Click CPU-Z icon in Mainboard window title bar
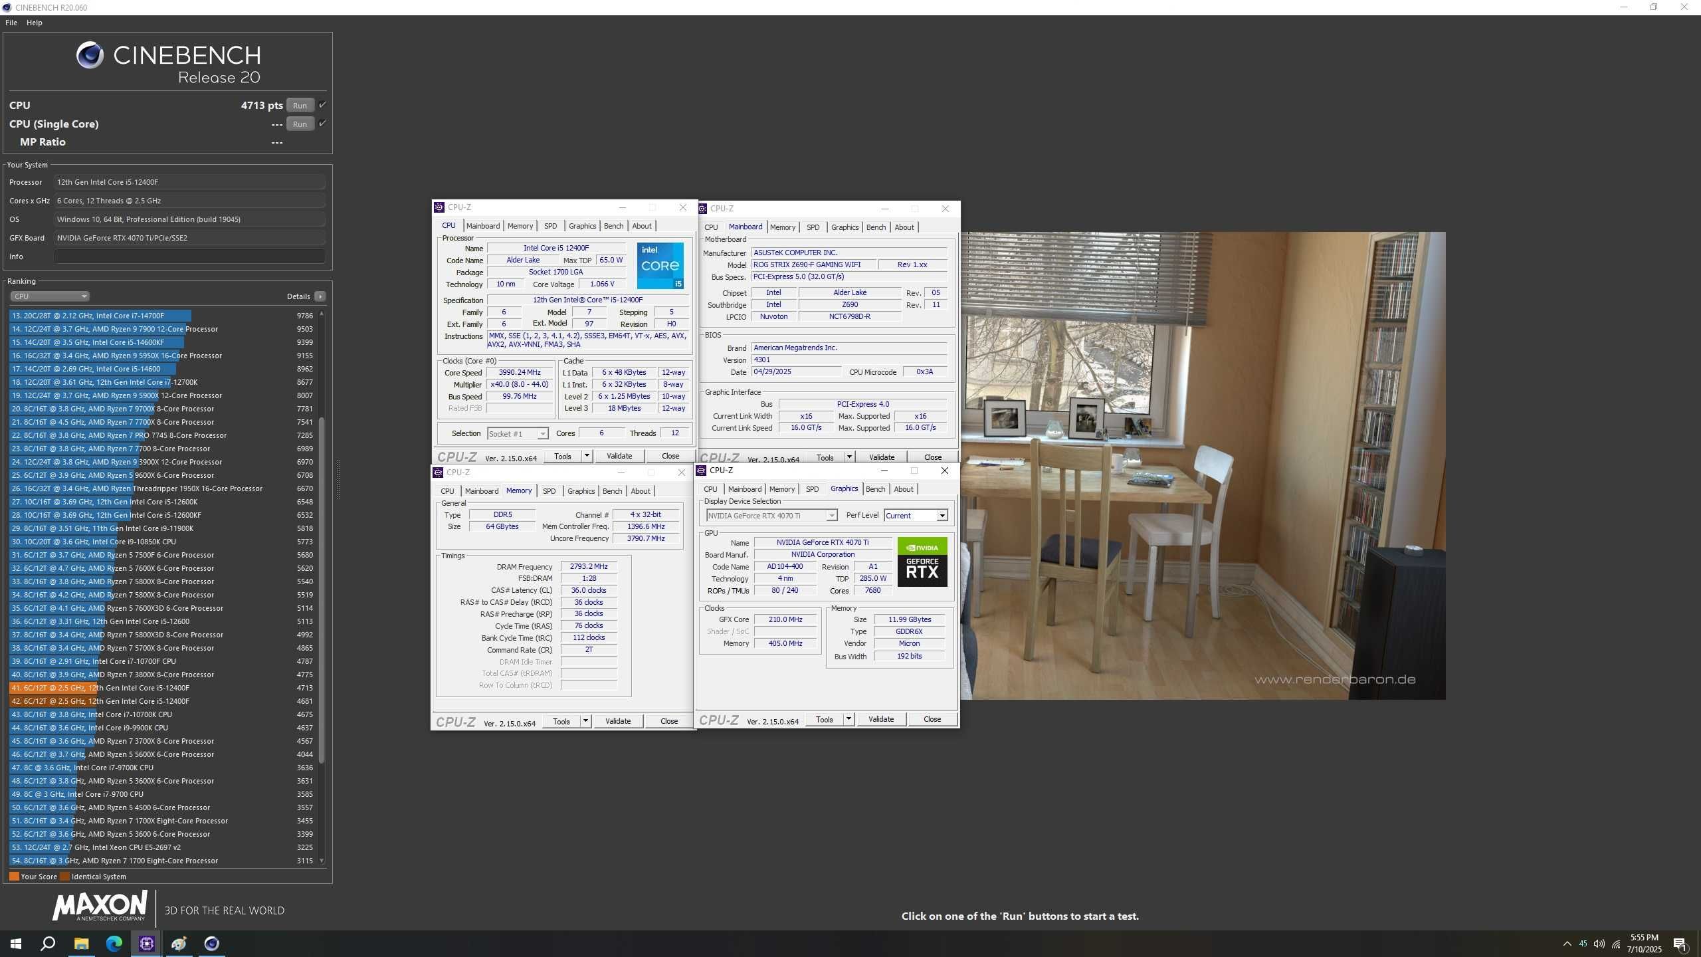This screenshot has width=1701, height=957. pyautogui.click(x=702, y=209)
